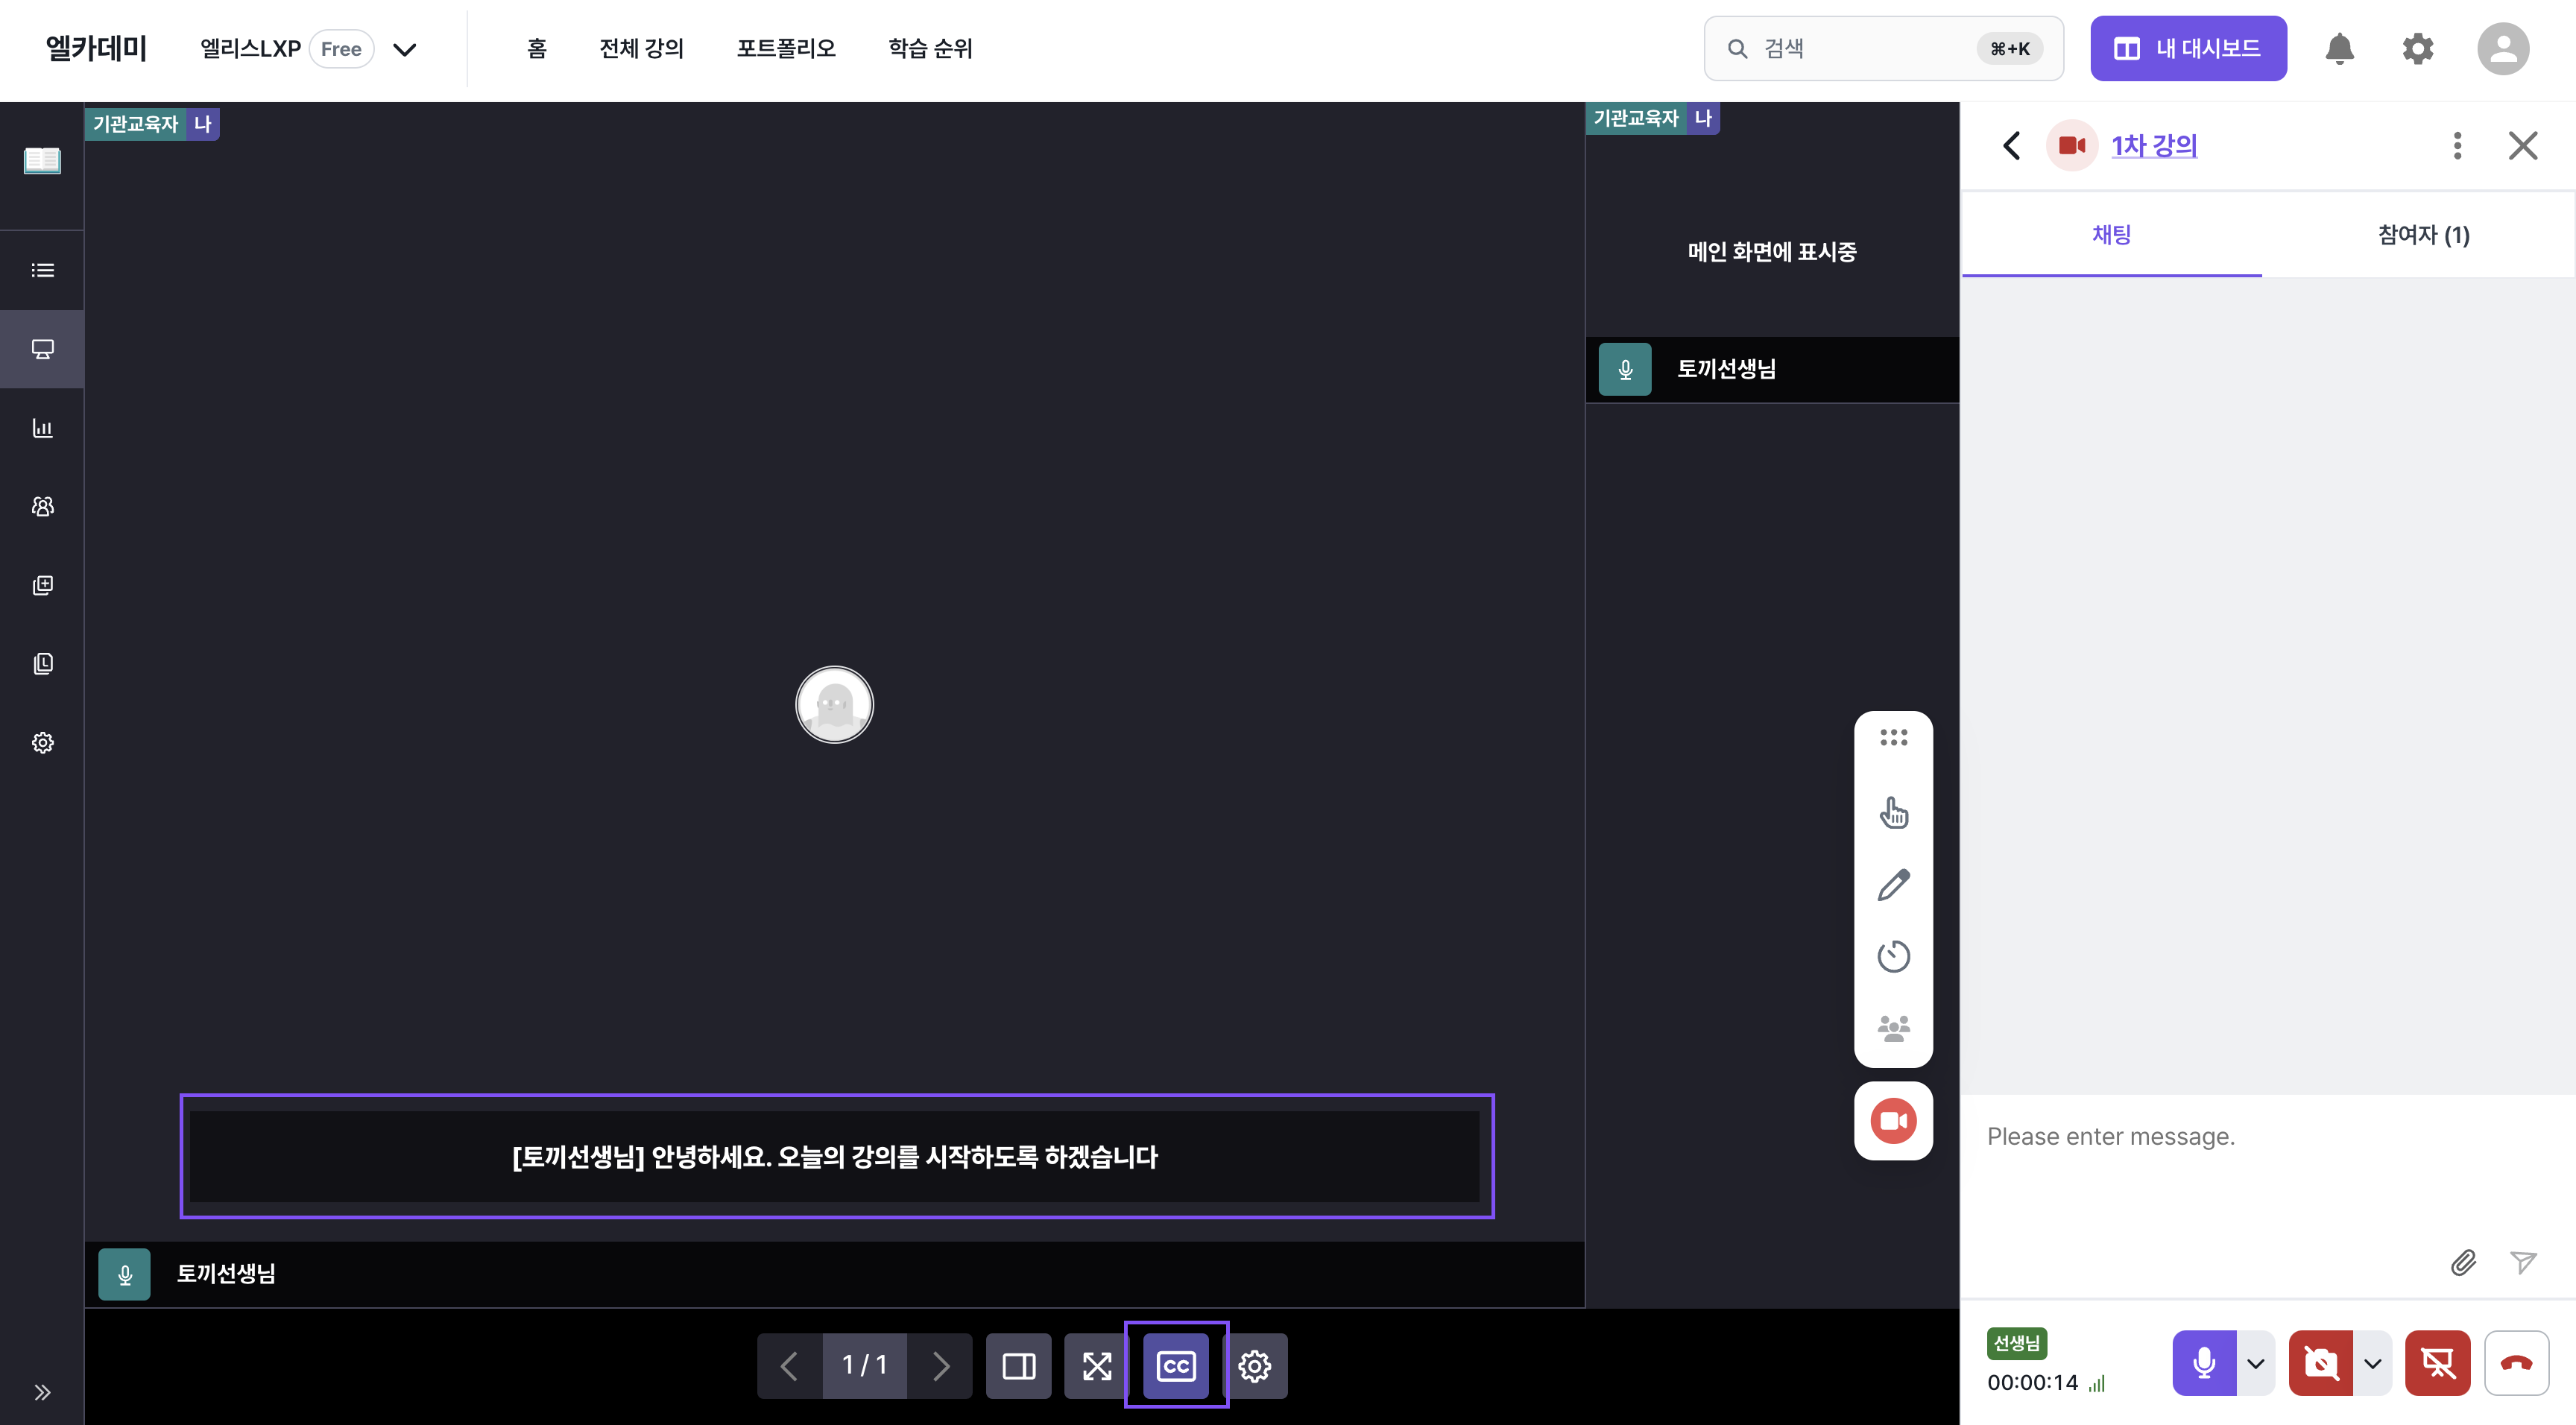The height and width of the screenshot is (1425, 2576).
Task: Click the mic icon beside 토끼선생님 in side tile
Action: [x=1625, y=369]
